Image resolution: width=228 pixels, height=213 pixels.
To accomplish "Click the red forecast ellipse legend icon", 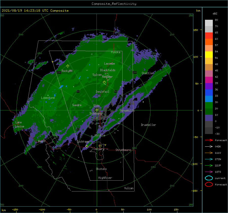I will pos(209,184).
